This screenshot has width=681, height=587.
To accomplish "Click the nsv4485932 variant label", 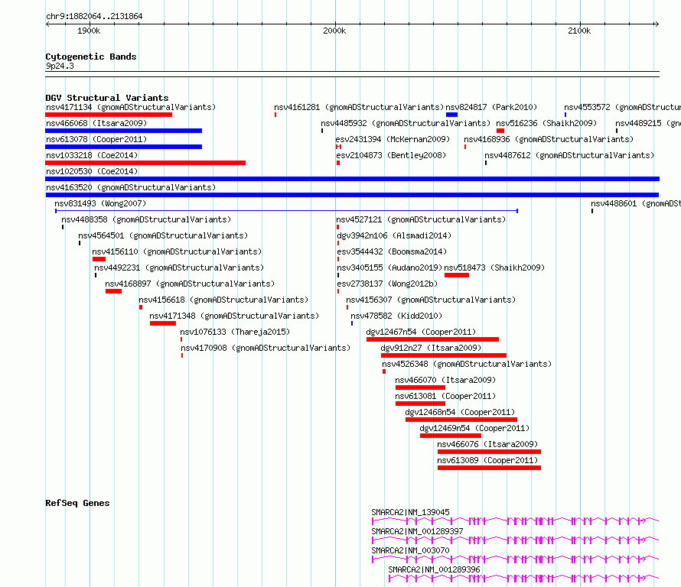I will click(406, 123).
